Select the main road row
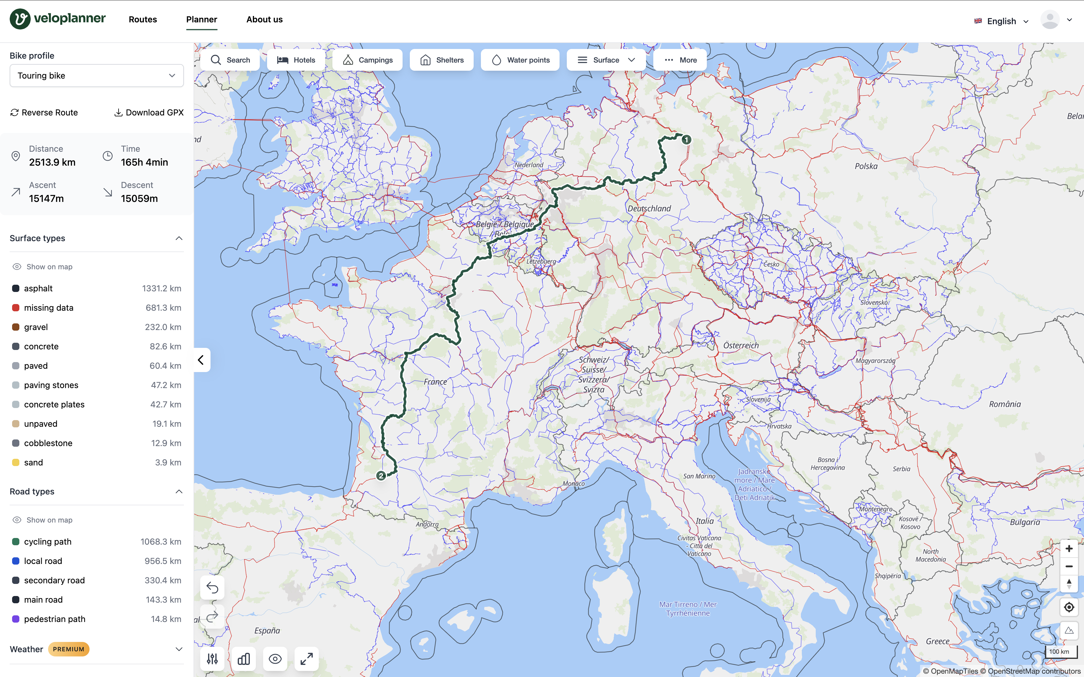This screenshot has height=677, width=1084. 97,600
